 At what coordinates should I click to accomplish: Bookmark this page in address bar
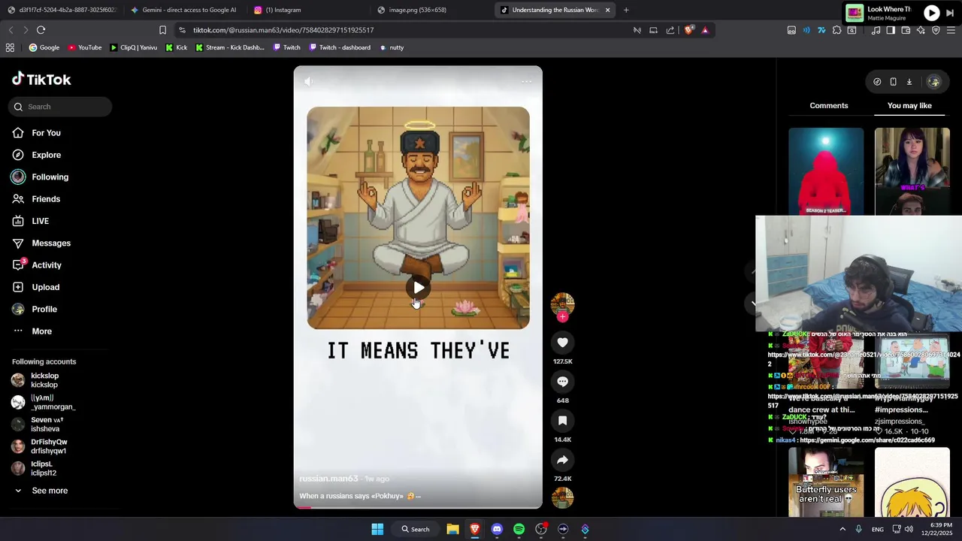click(x=162, y=30)
